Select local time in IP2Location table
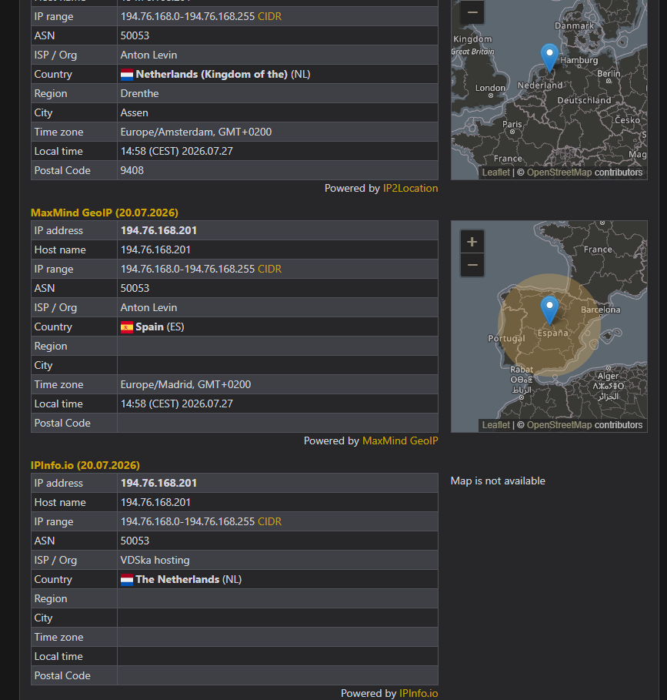Viewport: 667px width, 700px height. (177, 152)
